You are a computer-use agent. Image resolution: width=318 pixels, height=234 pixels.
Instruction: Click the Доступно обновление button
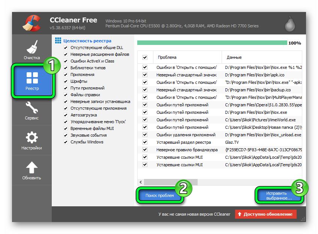(265, 214)
